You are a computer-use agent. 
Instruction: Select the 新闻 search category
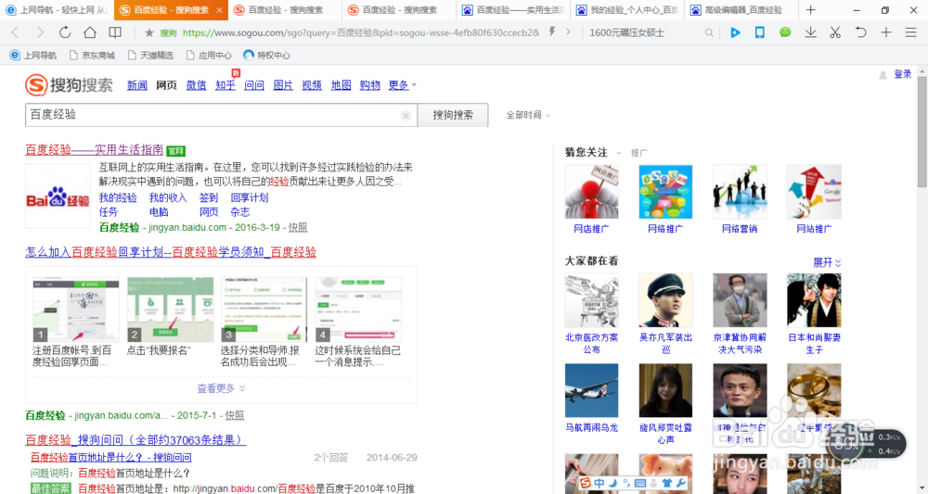pos(136,85)
